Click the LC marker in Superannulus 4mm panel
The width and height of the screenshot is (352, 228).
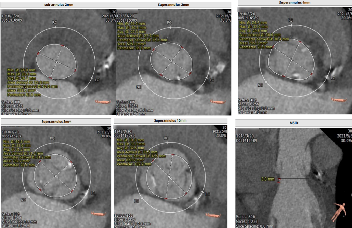[x=333, y=77]
